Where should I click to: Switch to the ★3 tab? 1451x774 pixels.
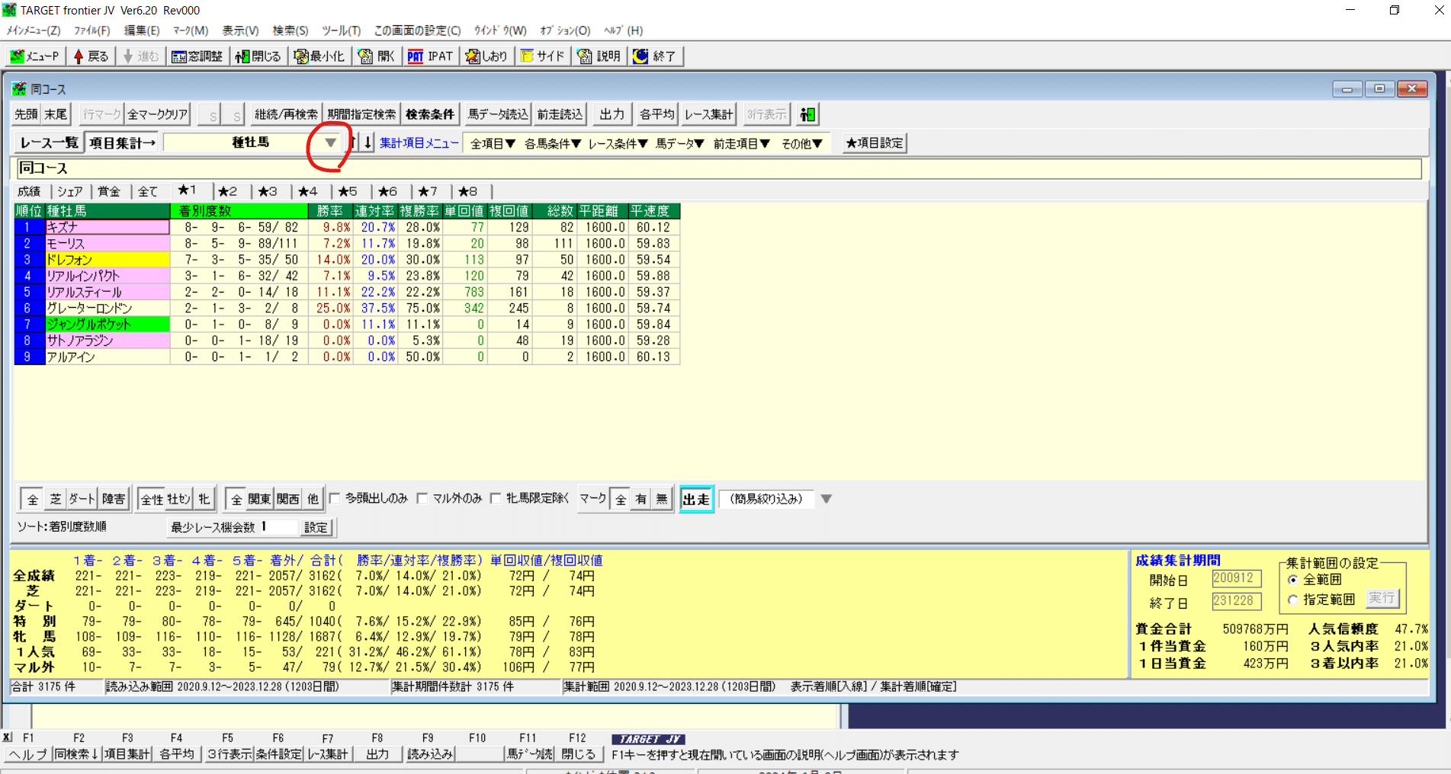(268, 191)
